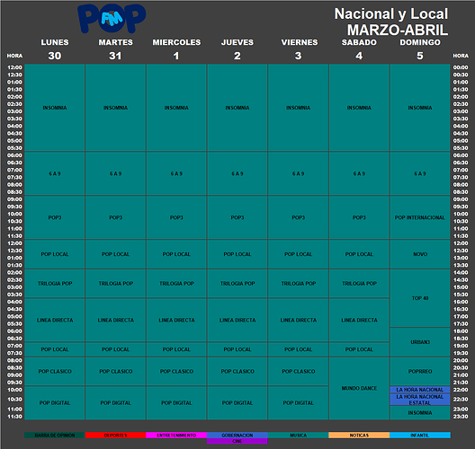475x449 pixels.
Task: Select Sunday's LA HORA NACIONAL block
Action: pos(420,390)
